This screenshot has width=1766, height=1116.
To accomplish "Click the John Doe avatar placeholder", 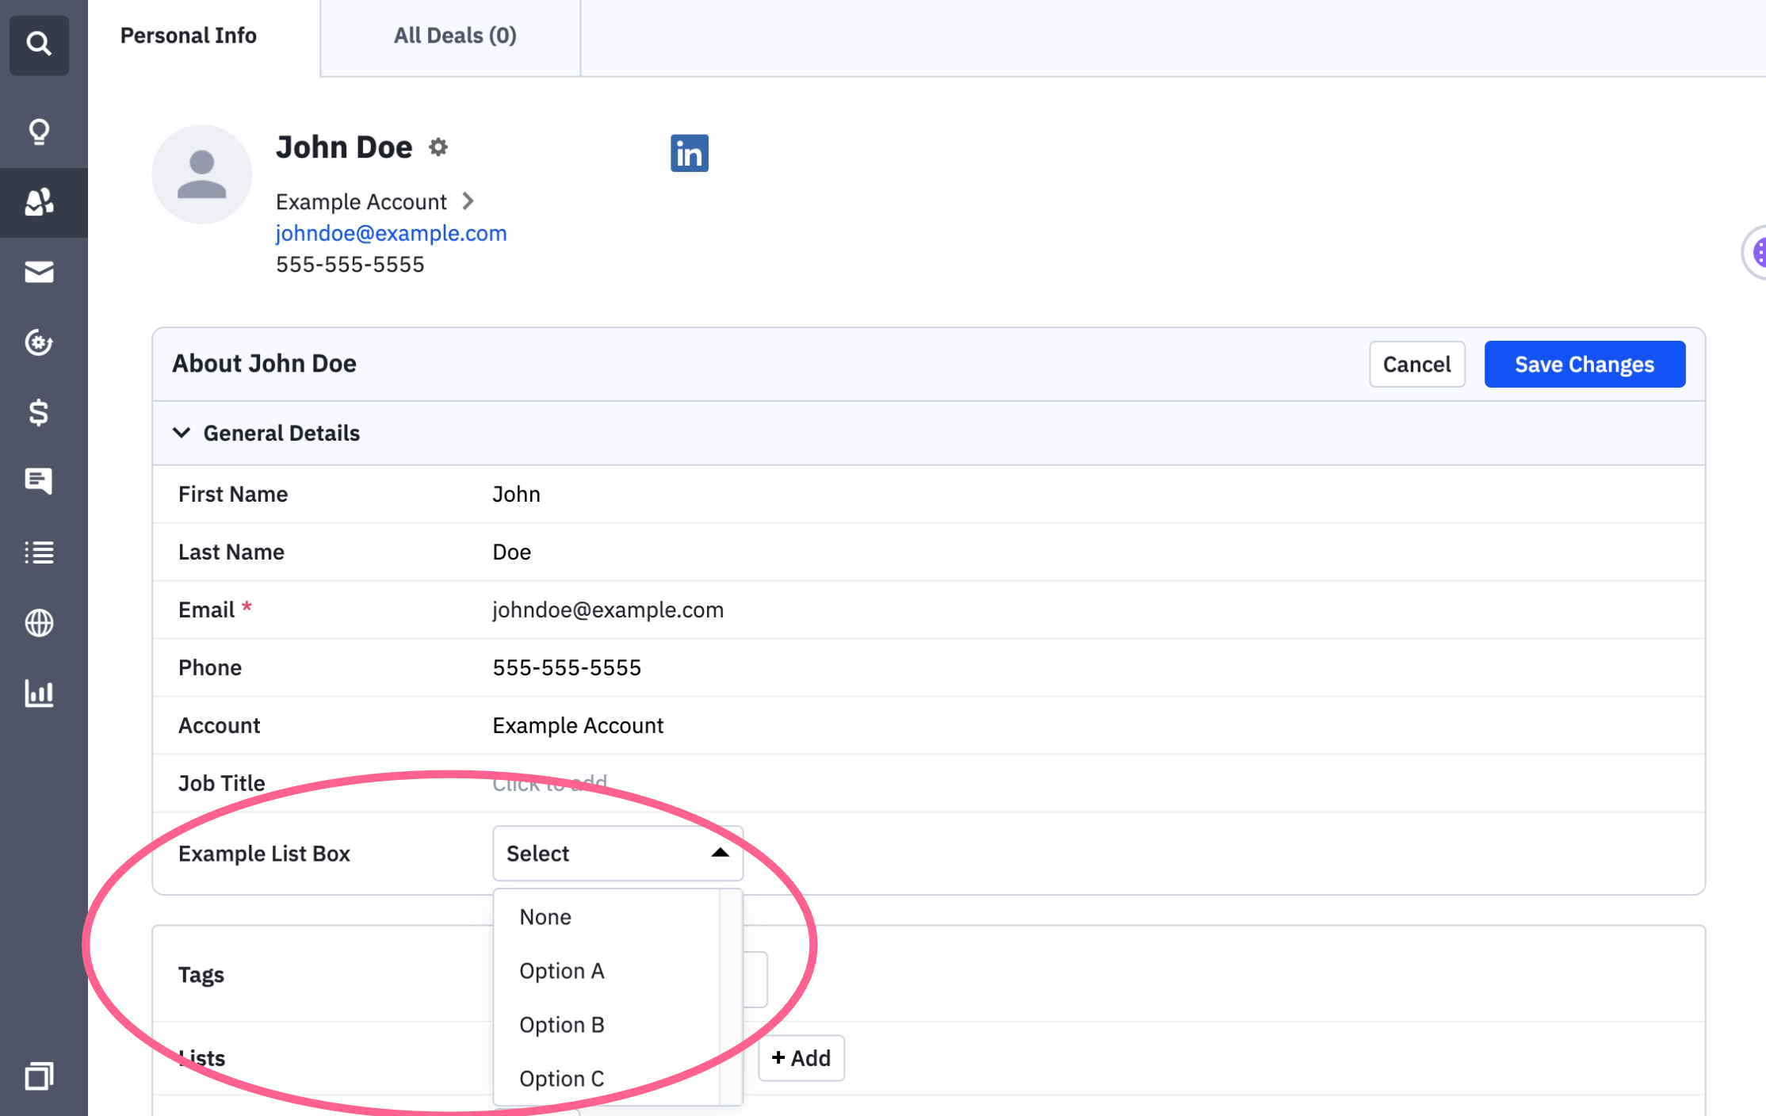I will pyautogui.click(x=201, y=174).
